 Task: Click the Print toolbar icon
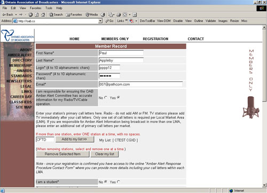119,15
